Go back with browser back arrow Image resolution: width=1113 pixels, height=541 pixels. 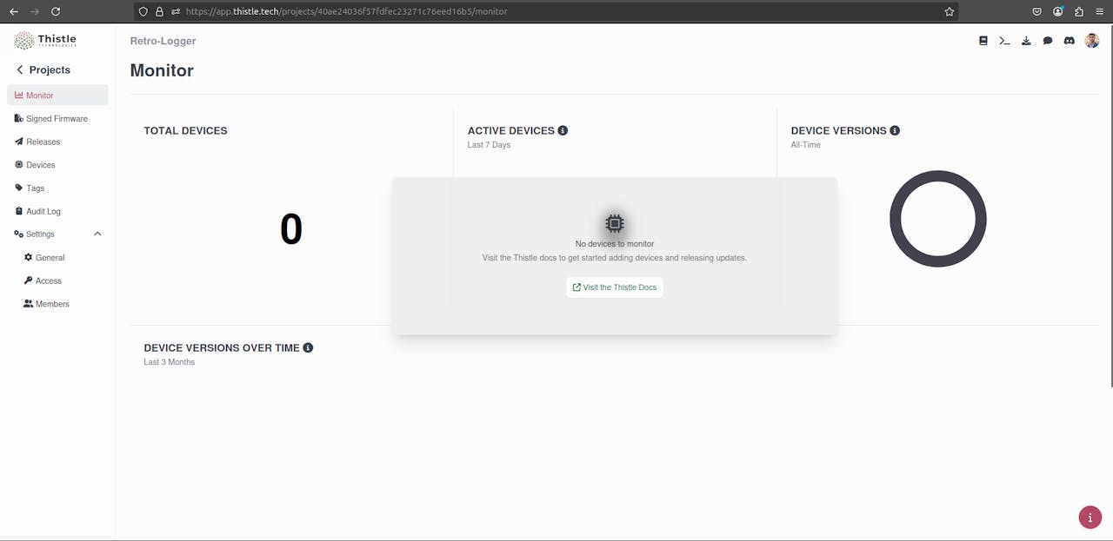[x=14, y=11]
